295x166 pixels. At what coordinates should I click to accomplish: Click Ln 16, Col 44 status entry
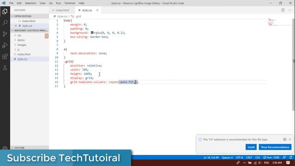click(211, 157)
